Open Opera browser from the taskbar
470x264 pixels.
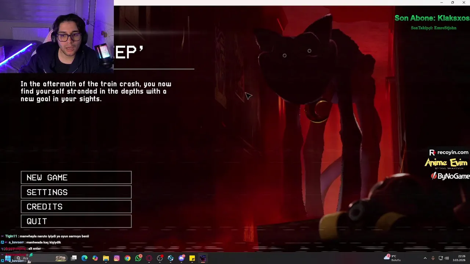click(149, 258)
